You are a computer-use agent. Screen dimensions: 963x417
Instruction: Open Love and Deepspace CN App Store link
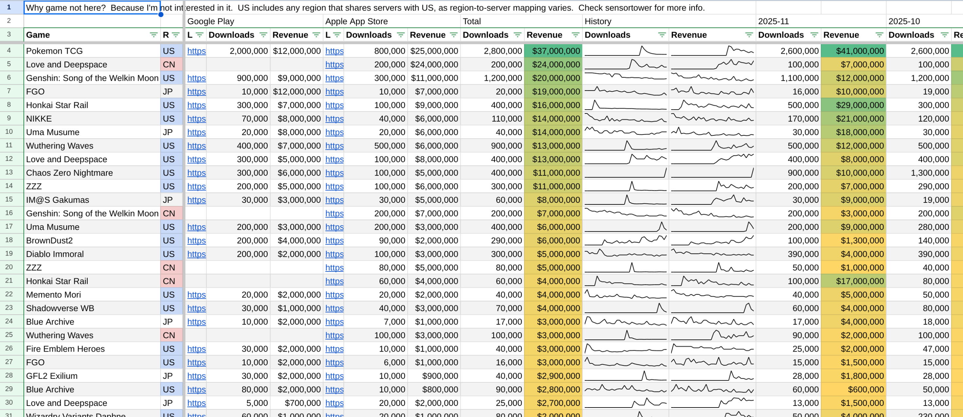334,65
